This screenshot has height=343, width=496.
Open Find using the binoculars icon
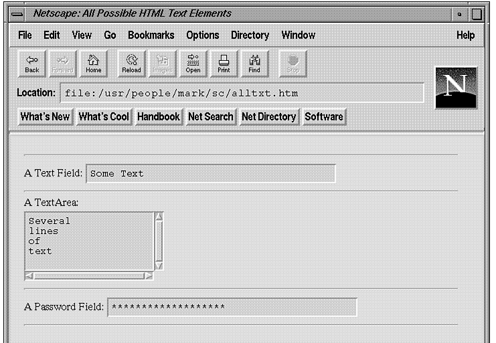pyautogui.click(x=254, y=63)
